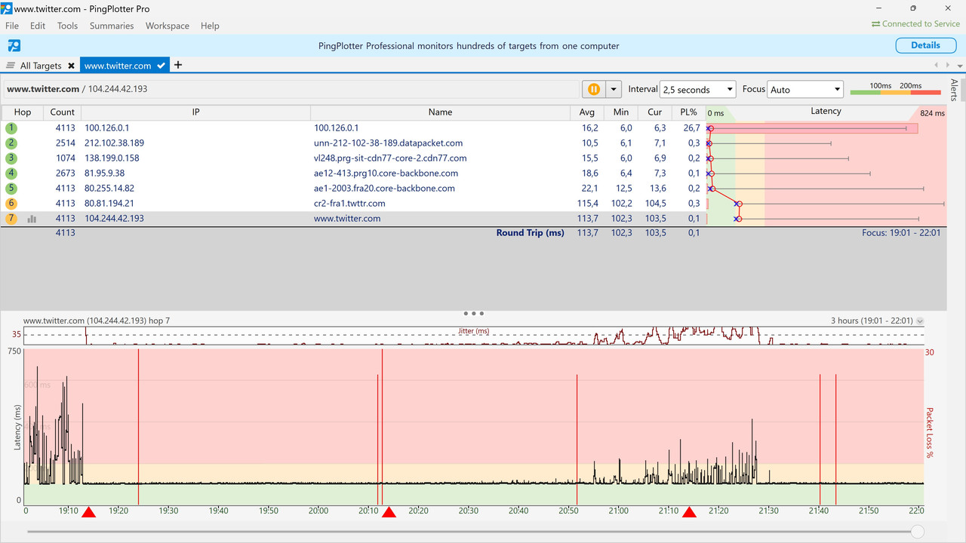Click the IP column header
966x543 pixels.
pos(195,112)
